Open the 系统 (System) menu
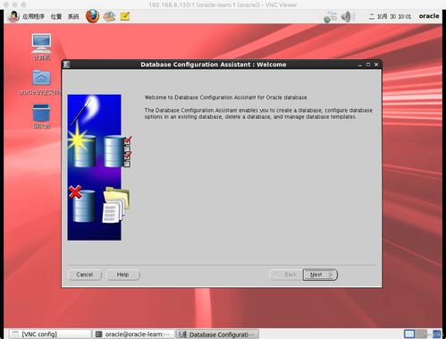Image resolution: width=446 pixels, height=339 pixels. (x=73, y=16)
